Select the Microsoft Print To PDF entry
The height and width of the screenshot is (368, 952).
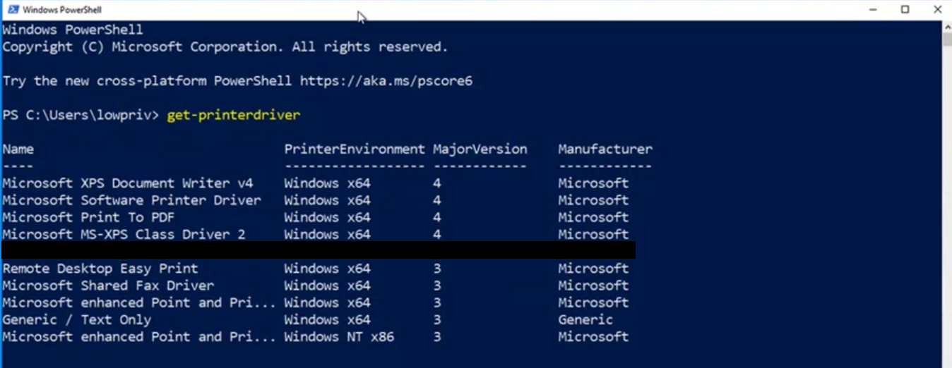pos(88,217)
